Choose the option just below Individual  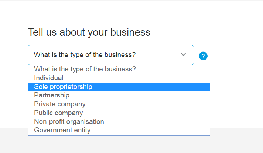(x=63, y=87)
